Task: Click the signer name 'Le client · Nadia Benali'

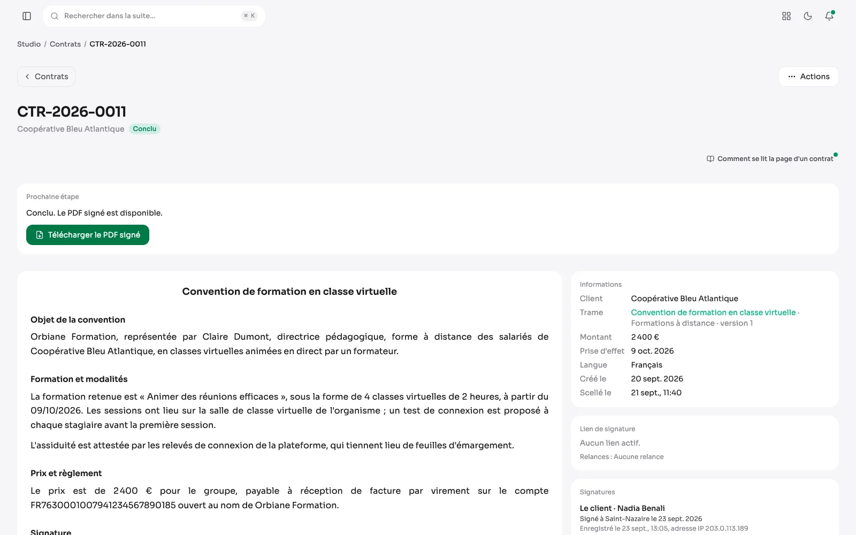Action: coord(622,508)
